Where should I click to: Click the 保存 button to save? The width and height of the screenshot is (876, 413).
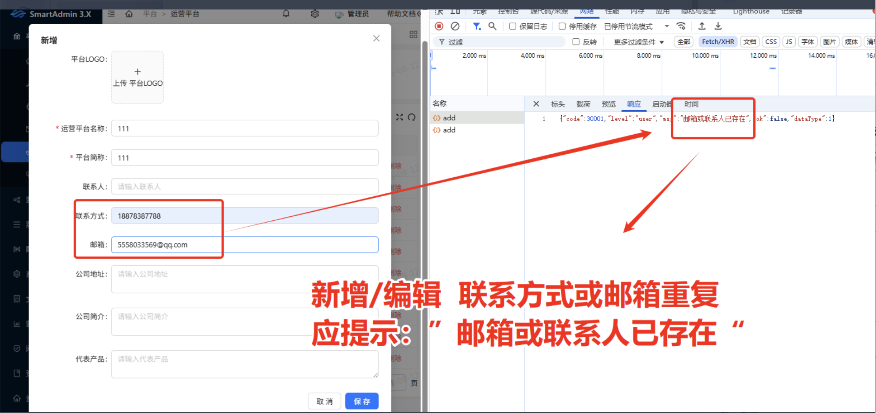click(361, 401)
